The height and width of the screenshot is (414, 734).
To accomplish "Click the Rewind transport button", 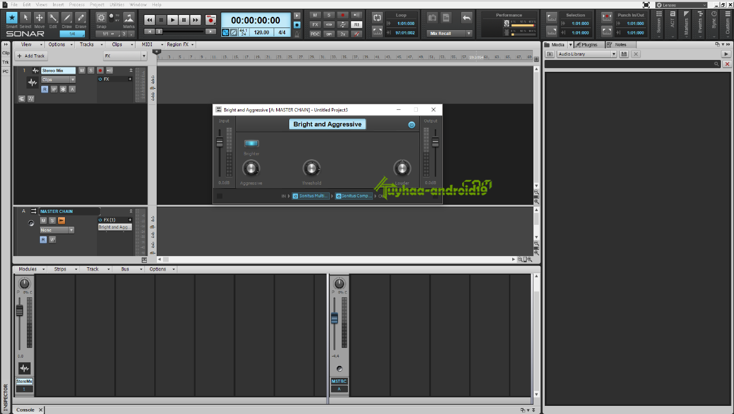I will pyautogui.click(x=149, y=20).
